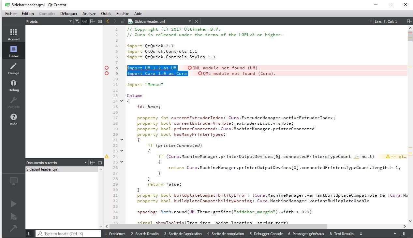Click the filter tree icon in Projets panel
The width and height of the screenshot is (413, 238).
[x=77, y=21]
